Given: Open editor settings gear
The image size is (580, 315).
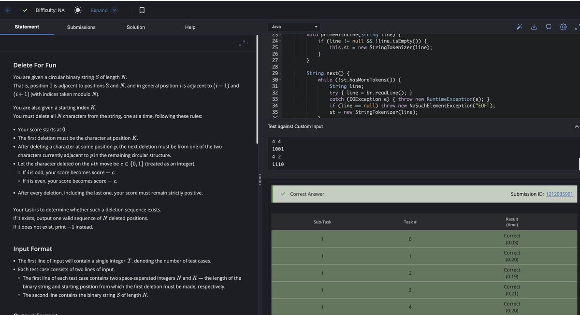Looking at the screenshot, I should click(563, 27).
